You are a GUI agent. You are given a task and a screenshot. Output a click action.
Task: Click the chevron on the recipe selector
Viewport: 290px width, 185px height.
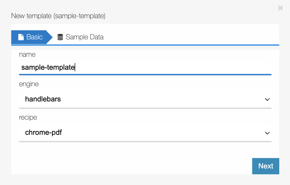coord(267,133)
